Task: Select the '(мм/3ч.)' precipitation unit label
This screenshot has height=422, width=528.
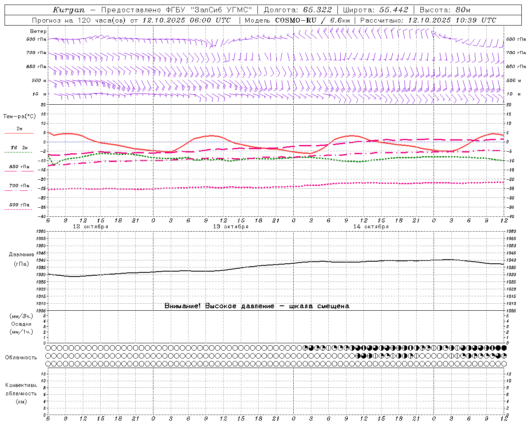Action: pyautogui.click(x=21, y=316)
